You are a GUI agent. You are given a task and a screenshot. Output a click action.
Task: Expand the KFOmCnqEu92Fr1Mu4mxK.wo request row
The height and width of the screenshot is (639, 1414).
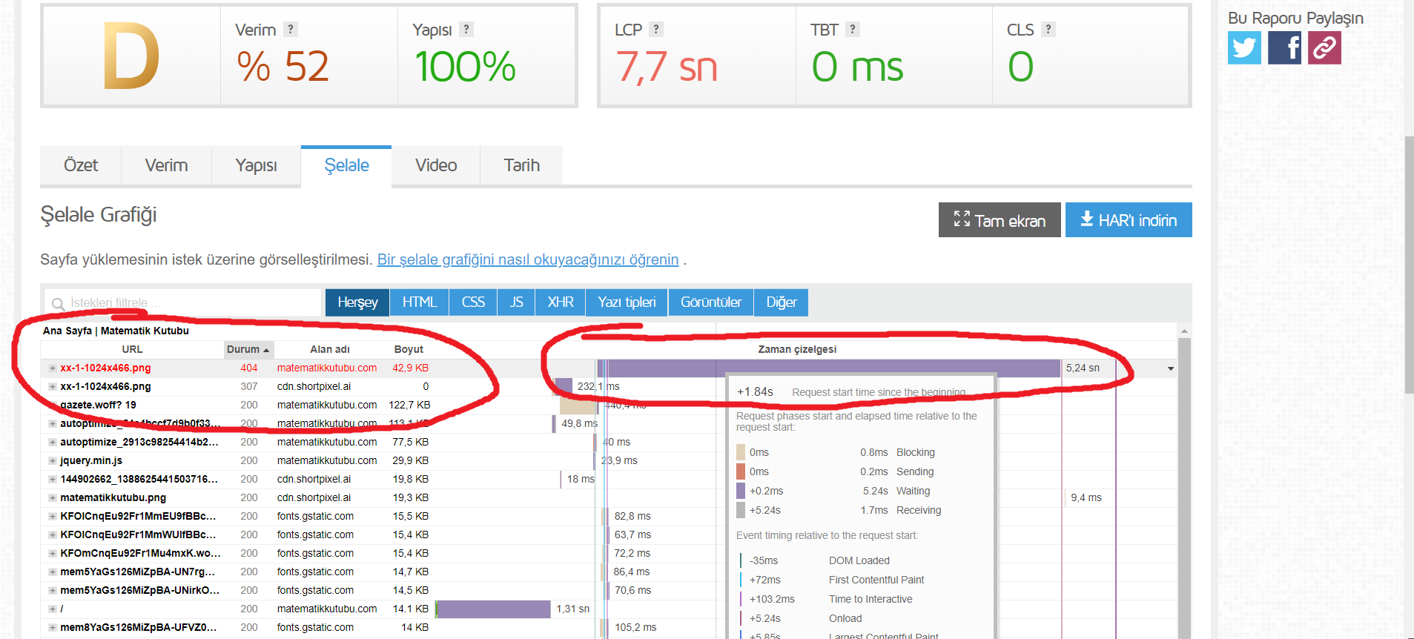[x=53, y=554]
